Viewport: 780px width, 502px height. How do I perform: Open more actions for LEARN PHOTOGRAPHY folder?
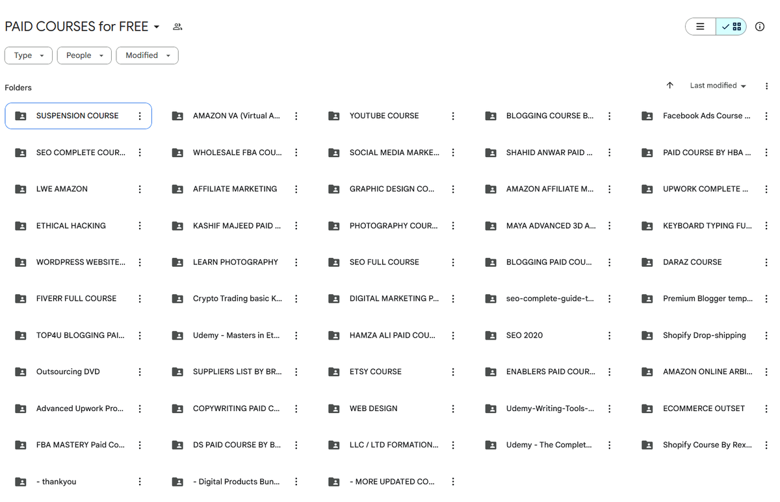[296, 262]
